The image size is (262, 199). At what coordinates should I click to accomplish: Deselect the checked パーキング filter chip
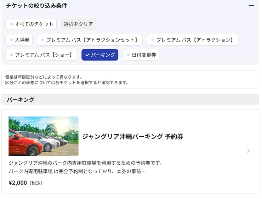tap(100, 55)
